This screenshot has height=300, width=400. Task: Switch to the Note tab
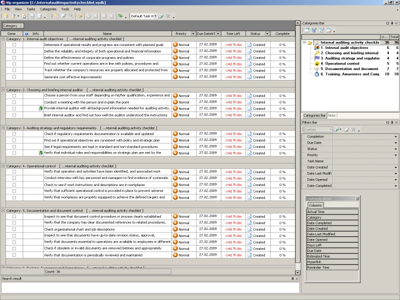click(331, 115)
